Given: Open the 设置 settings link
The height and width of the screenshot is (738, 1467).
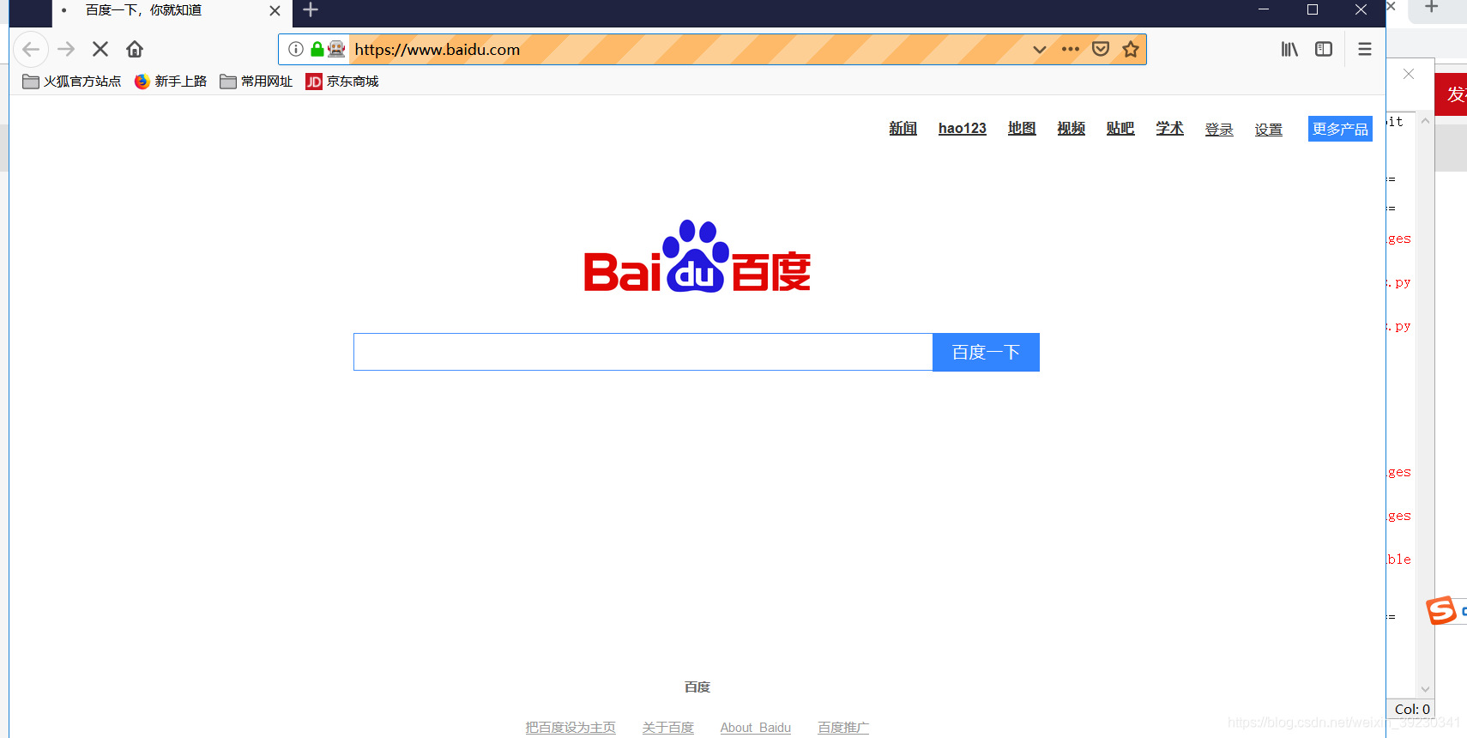Looking at the screenshot, I should (x=1268, y=130).
